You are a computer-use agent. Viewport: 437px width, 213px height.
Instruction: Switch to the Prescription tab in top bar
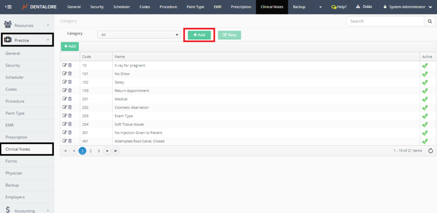pos(241,7)
